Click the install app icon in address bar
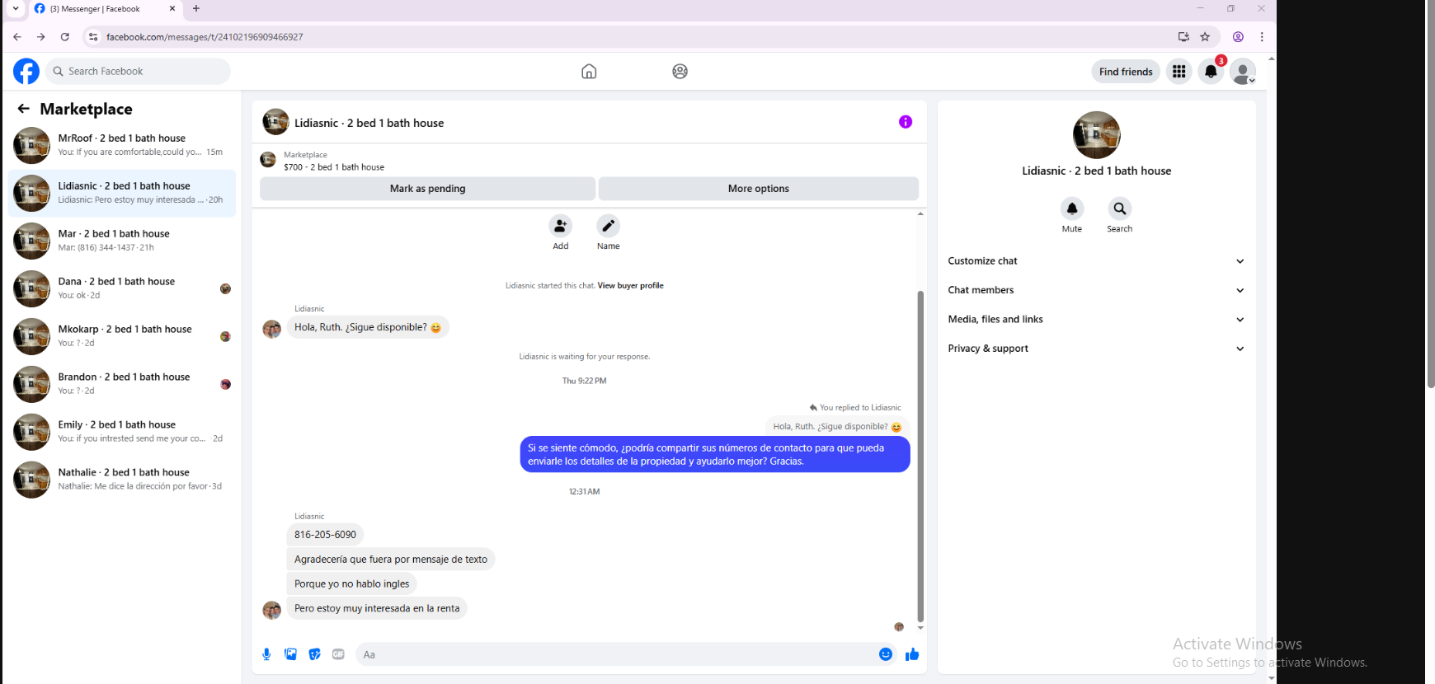 1183,37
